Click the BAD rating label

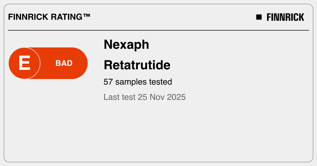(x=64, y=63)
